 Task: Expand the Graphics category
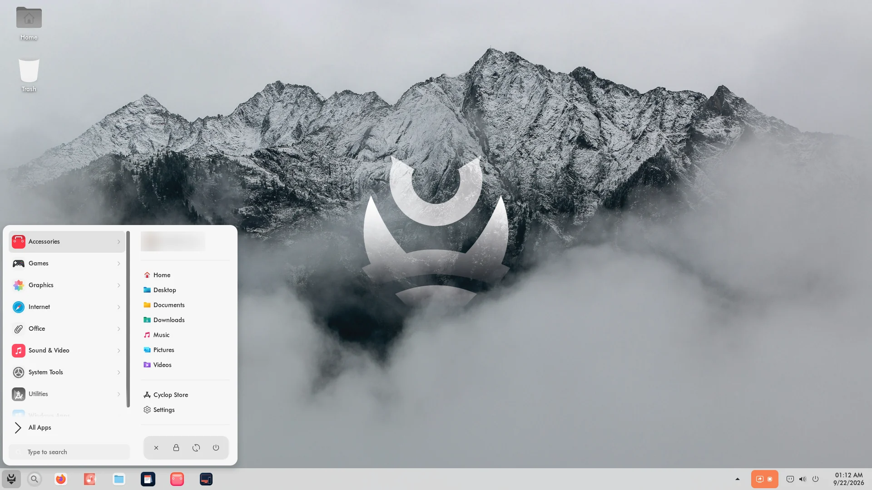click(67, 285)
